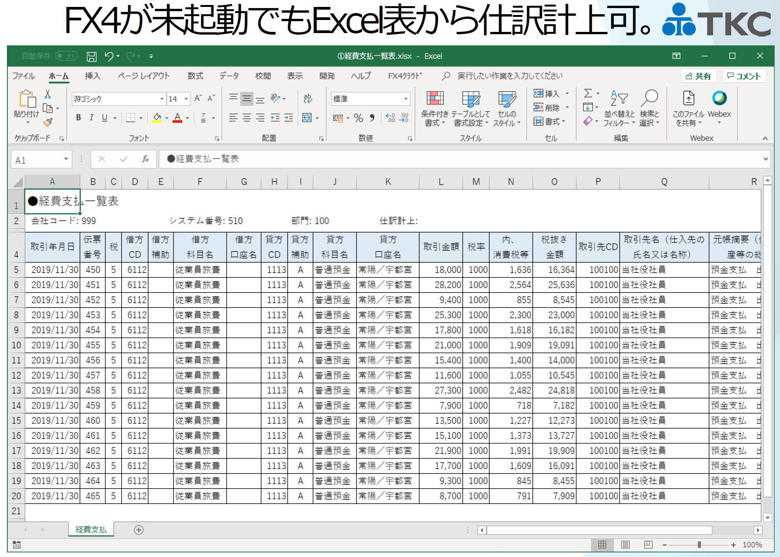Open the データ ribbon tab
The width and height of the screenshot is (780, 557).
click(x=230, y=76)
